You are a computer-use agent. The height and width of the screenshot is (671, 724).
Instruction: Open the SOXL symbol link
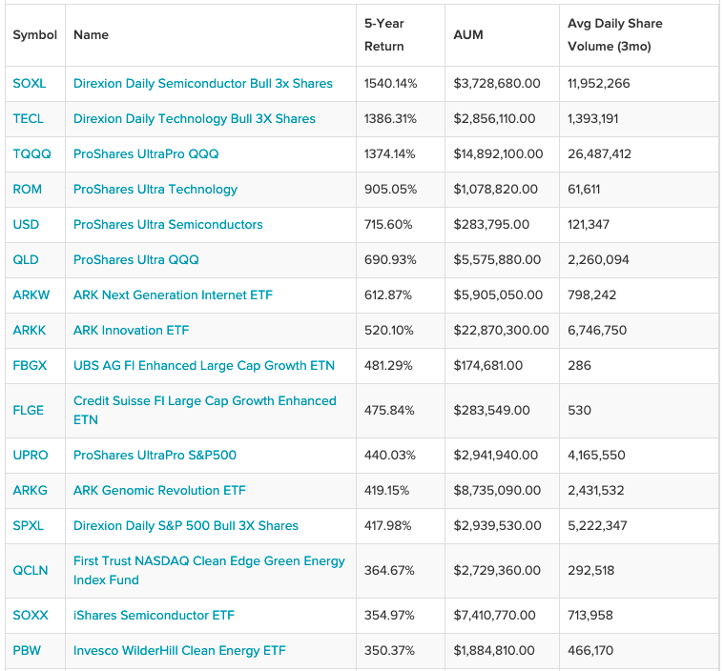[30, 84]
